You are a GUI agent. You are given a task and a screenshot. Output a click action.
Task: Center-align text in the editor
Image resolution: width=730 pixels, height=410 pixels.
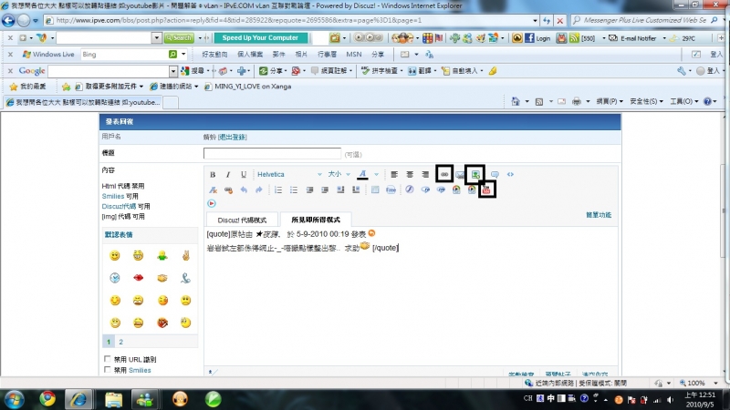click(x=410, y=174)
